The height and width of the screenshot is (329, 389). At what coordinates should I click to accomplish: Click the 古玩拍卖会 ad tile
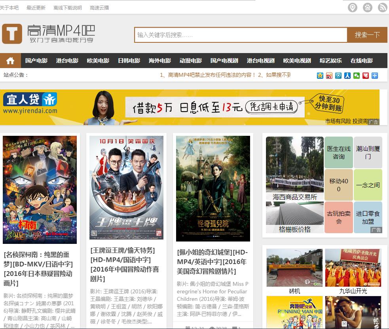click(339, 217)
